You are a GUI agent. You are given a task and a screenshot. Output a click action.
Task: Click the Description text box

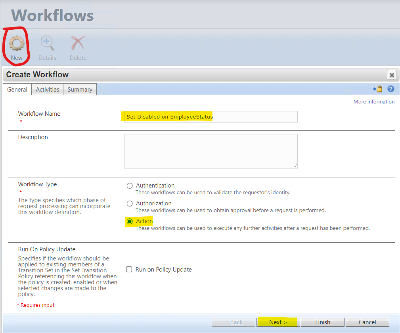point(210,151)
